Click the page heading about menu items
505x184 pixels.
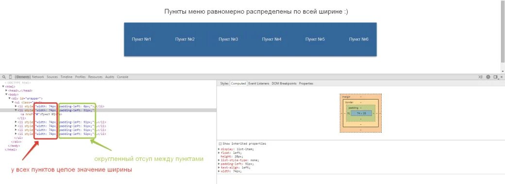click(256, 12)
